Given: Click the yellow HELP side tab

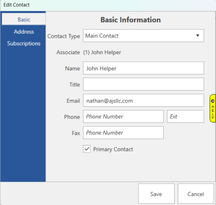Looking at the screenshot, I should tap(213, 111).
